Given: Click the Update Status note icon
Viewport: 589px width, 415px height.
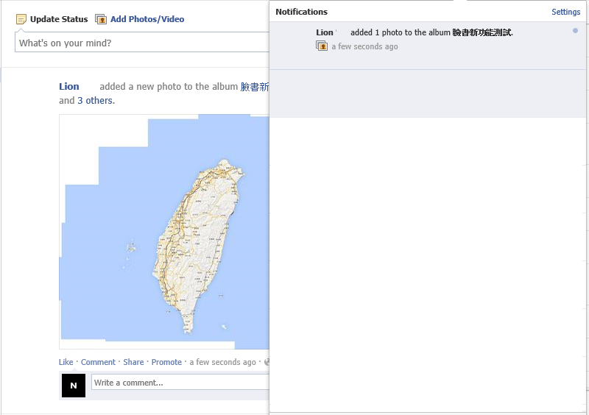Looking at the screenshot, I should [x=21, y=19].
